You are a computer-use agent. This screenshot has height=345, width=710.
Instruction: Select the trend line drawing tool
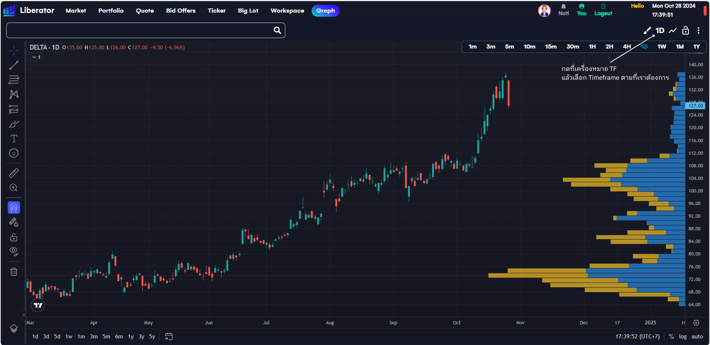coord(14,66)
